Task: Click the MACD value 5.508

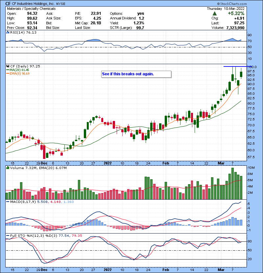Action: click(x=42, y=202)
